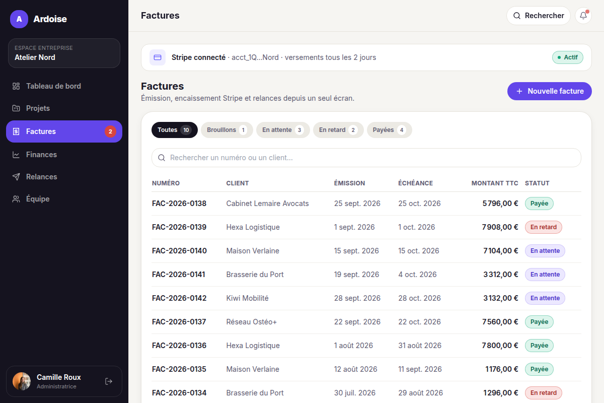Focus the invoice number or client search field
This screenshot has height=403, width=604.
click(366, 158)
